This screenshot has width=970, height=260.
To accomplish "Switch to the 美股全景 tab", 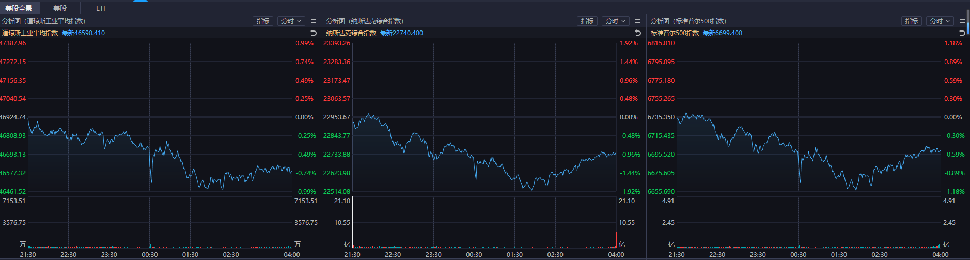I will pyautogui.click(x=19, y=8).
